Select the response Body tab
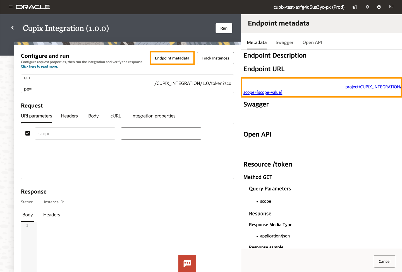This screenshot has height=272, width=402. [x=28, y=215]
